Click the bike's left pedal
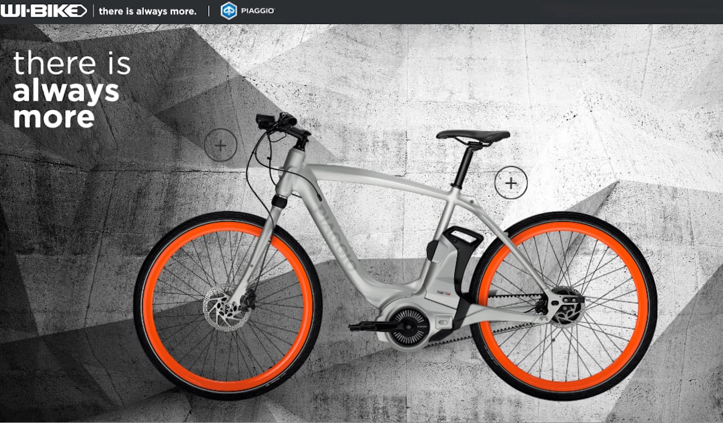 (364, 326)
